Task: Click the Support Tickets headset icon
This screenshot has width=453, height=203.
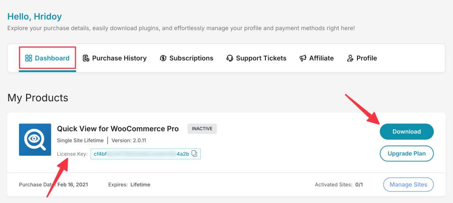Action: pos(230,58)
